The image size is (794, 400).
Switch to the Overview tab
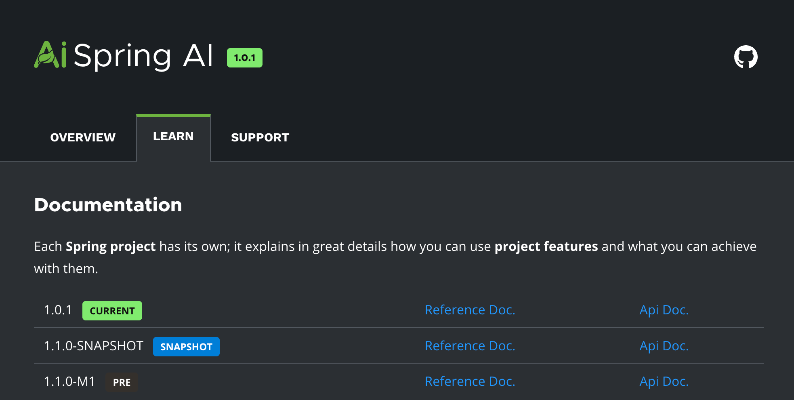pos(83,137)
